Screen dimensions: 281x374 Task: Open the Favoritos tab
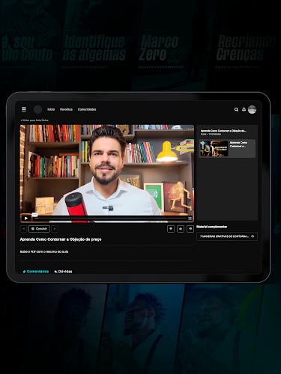point(66,109)
